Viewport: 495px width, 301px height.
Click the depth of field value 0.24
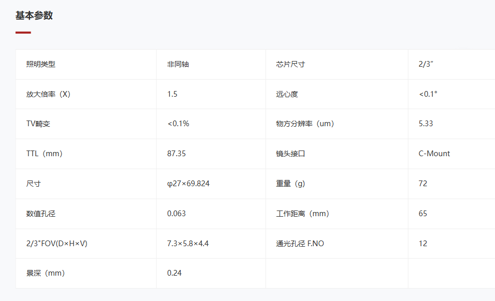(x=174, y=273)
